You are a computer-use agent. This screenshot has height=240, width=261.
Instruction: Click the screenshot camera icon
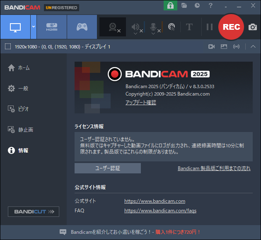point(252,27)
